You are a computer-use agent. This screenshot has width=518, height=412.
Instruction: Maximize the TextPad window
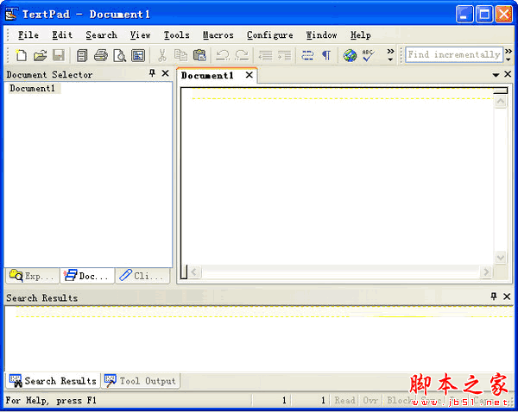tap(484, 14)
